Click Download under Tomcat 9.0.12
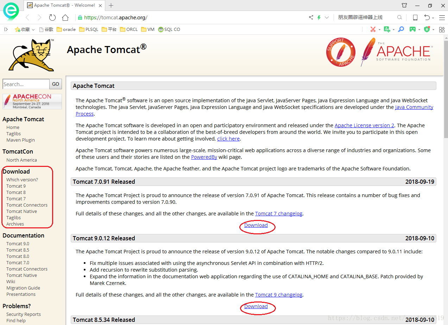448x325 pixels. (x=256, y=306)
